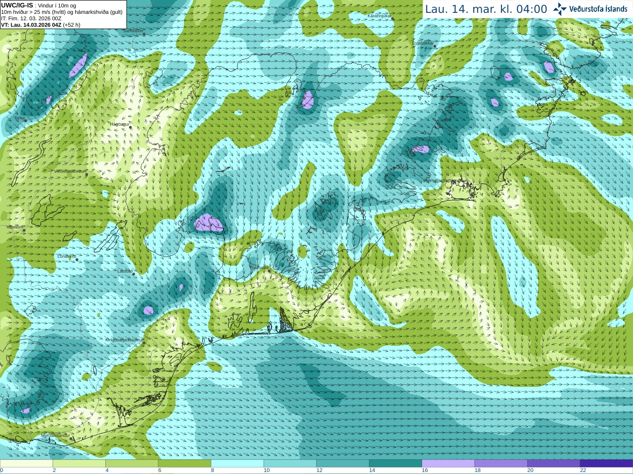The image size is (633, 474).
Task: Click the legend value '8'
Action: pyautogui.click(x=213, y=471)
